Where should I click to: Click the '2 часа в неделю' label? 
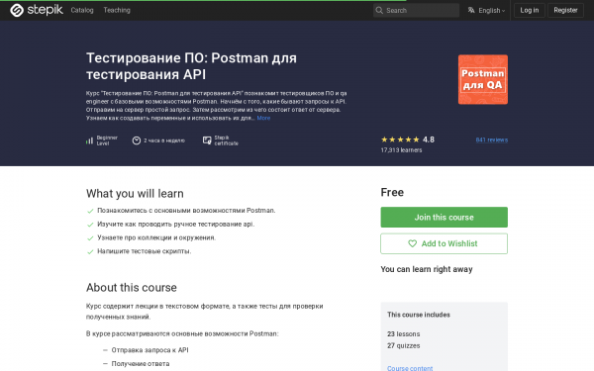point(164,140)
